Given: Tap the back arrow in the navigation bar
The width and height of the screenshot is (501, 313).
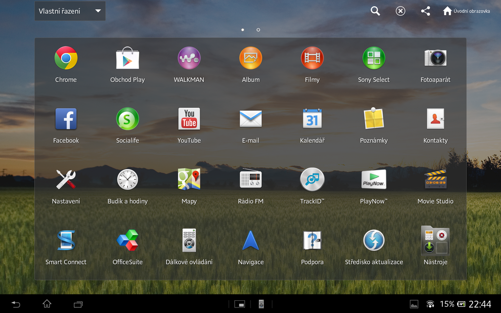Looking at the screenshot, I should 15,304.
